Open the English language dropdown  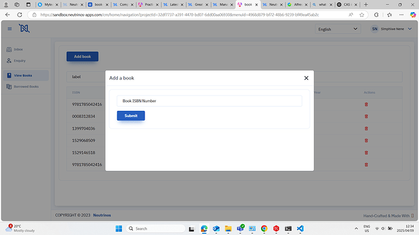point(338,29)
